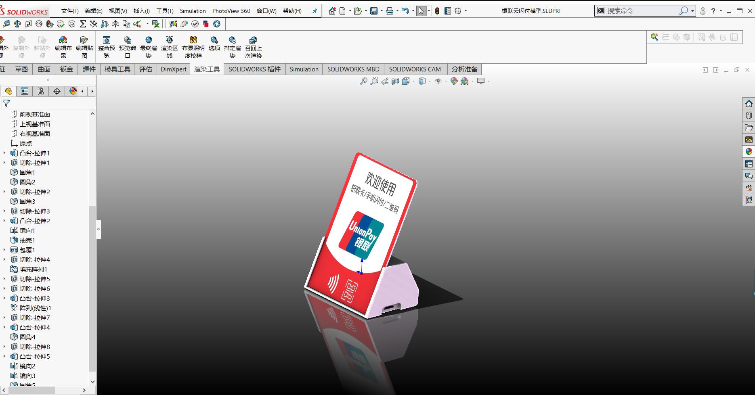Click Previous View icon in view toolbar
The height and width of the screenshot is (395, 755).
[385, 81]
